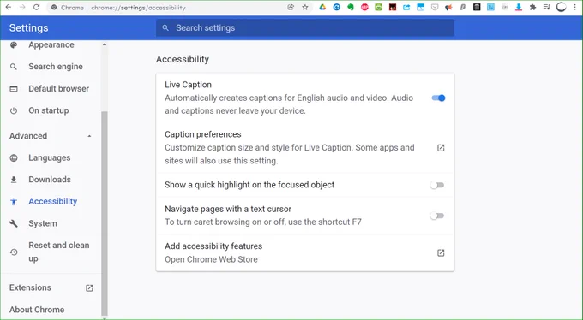Click the address bar URL

(x=138, y=8)
